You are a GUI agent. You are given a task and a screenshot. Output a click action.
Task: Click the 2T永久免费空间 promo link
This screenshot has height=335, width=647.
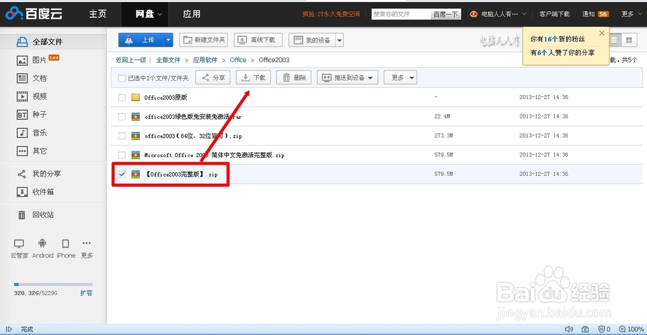(331, 14)
